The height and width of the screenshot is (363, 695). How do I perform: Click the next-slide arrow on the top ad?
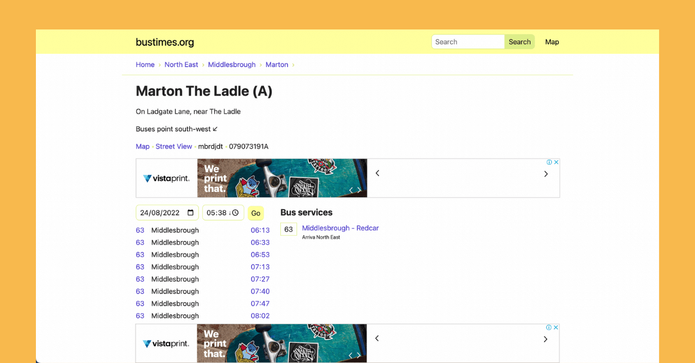(x=545, y=173)
